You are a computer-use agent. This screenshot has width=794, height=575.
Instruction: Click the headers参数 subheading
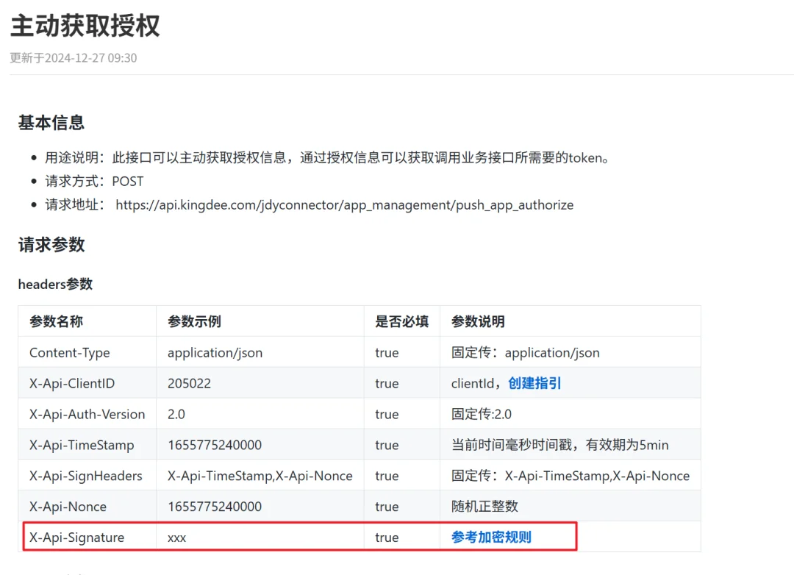pos(55,285)
